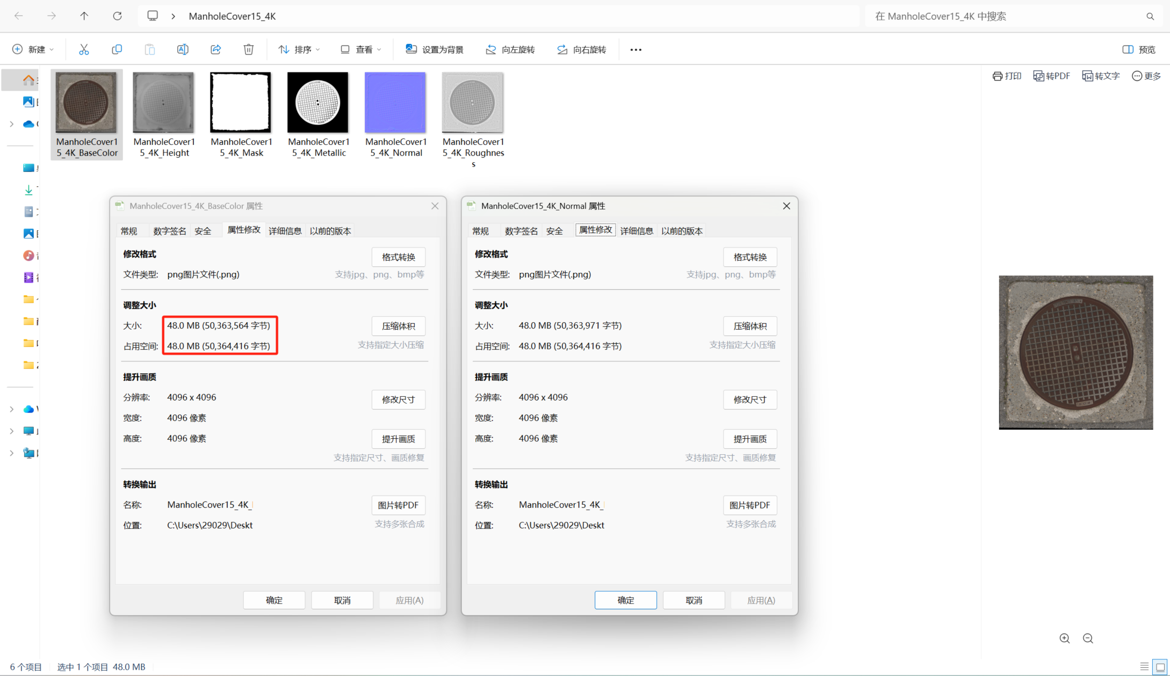Click the Rename icon
The image size is (1170, 676).
[x=183, y=49]
